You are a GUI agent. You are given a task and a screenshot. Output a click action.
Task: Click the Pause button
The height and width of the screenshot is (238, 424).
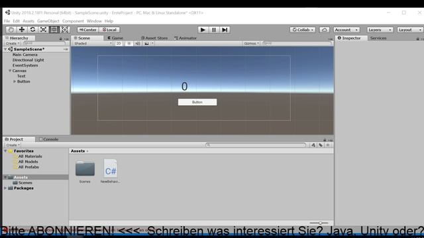tap(214, 30)
